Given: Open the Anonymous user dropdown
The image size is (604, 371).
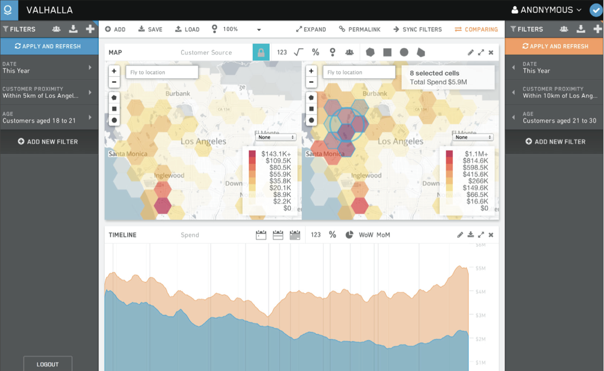Looking at the screenshot, I should [546, 10].
